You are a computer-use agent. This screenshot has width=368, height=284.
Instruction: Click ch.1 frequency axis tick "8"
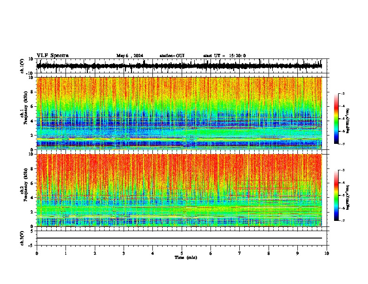32,92
